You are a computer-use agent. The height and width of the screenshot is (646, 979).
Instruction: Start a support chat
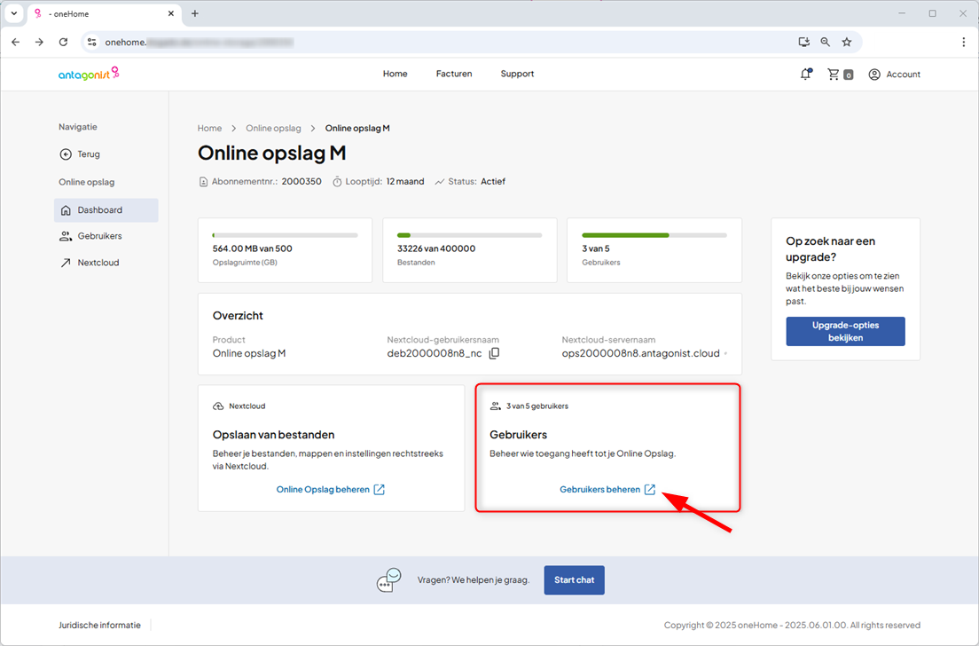tap(574, 579)
